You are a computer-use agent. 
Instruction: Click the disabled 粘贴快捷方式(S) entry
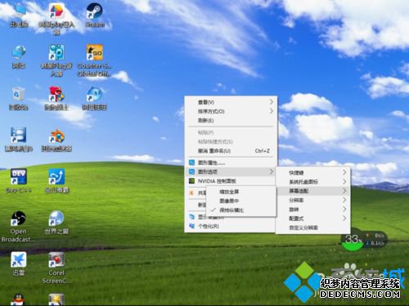231,141
